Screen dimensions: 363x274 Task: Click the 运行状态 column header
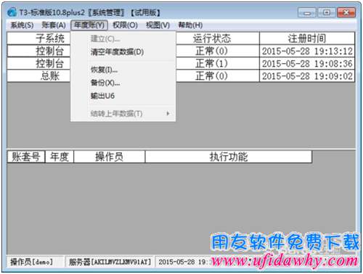[x=218, y=38]
